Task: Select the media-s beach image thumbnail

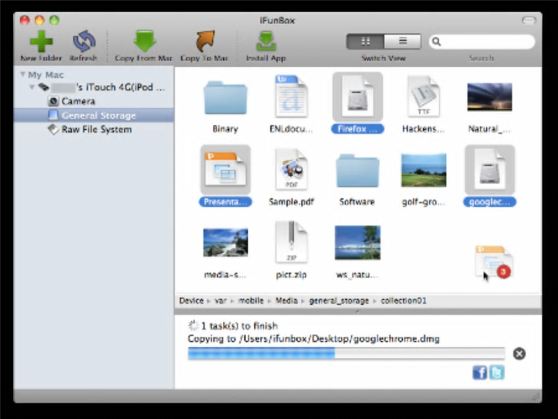Action: click(225, 242)
